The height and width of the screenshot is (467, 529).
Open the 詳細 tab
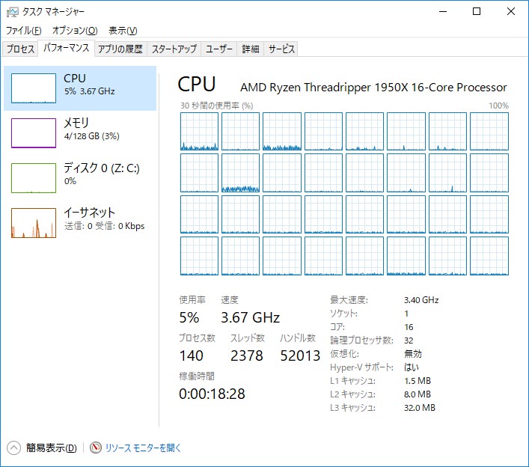click(251, 49)
